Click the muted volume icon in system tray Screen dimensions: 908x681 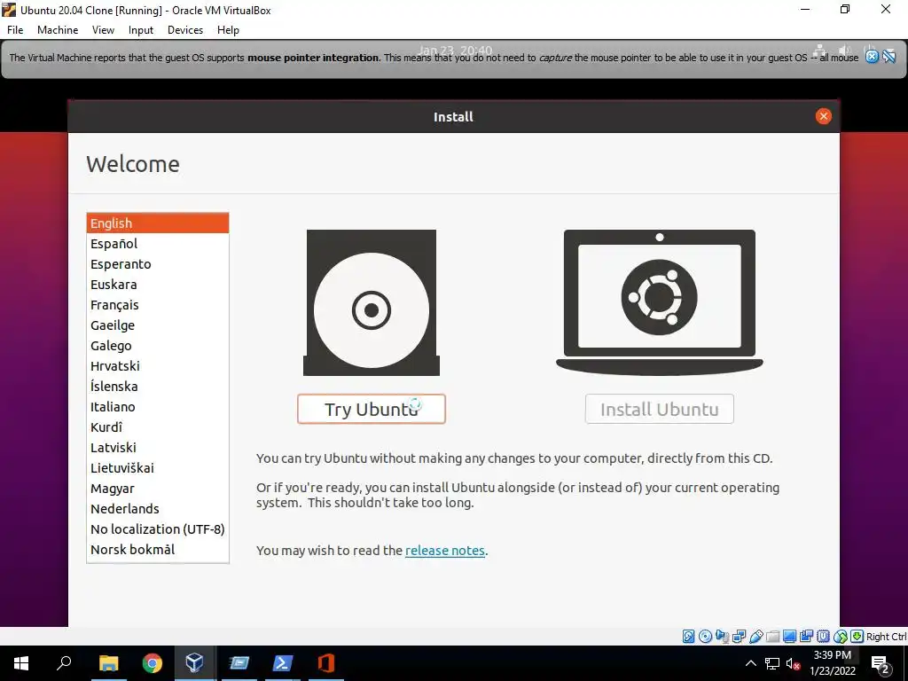click(x=793, y=664)
